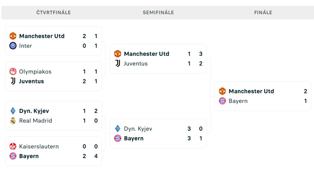Screen dimensions: 314x170
Task: Select the Čtvrtfinále column header
Action: (x=53, y=13)
